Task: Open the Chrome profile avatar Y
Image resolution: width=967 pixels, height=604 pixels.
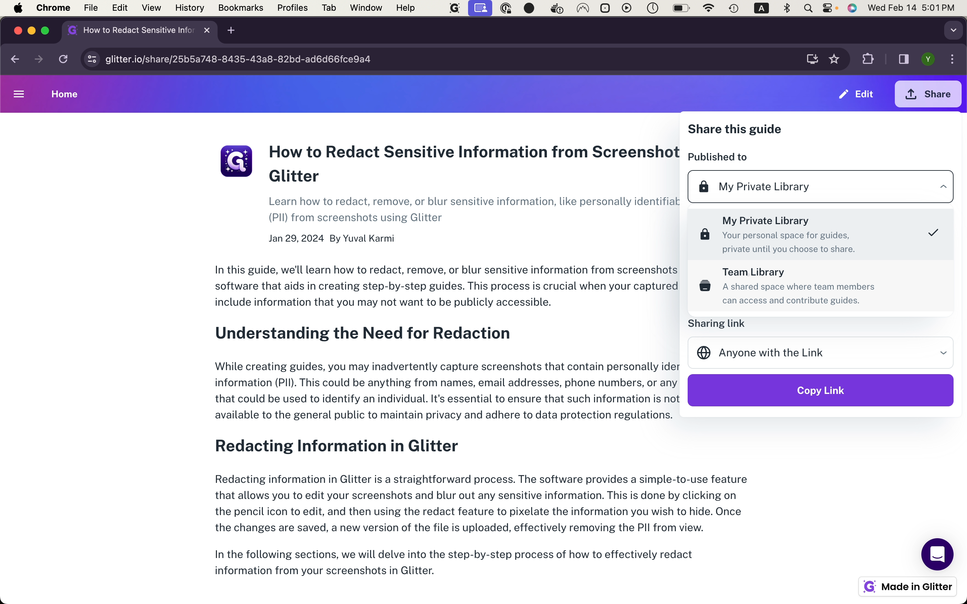Action: [x=928, y=59]
